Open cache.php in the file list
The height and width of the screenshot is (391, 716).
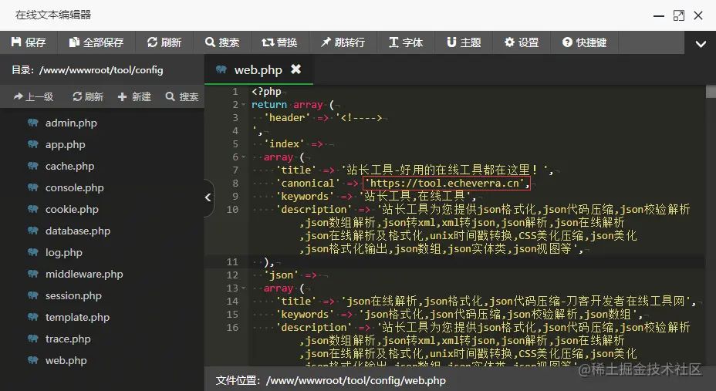coord(70,166)
